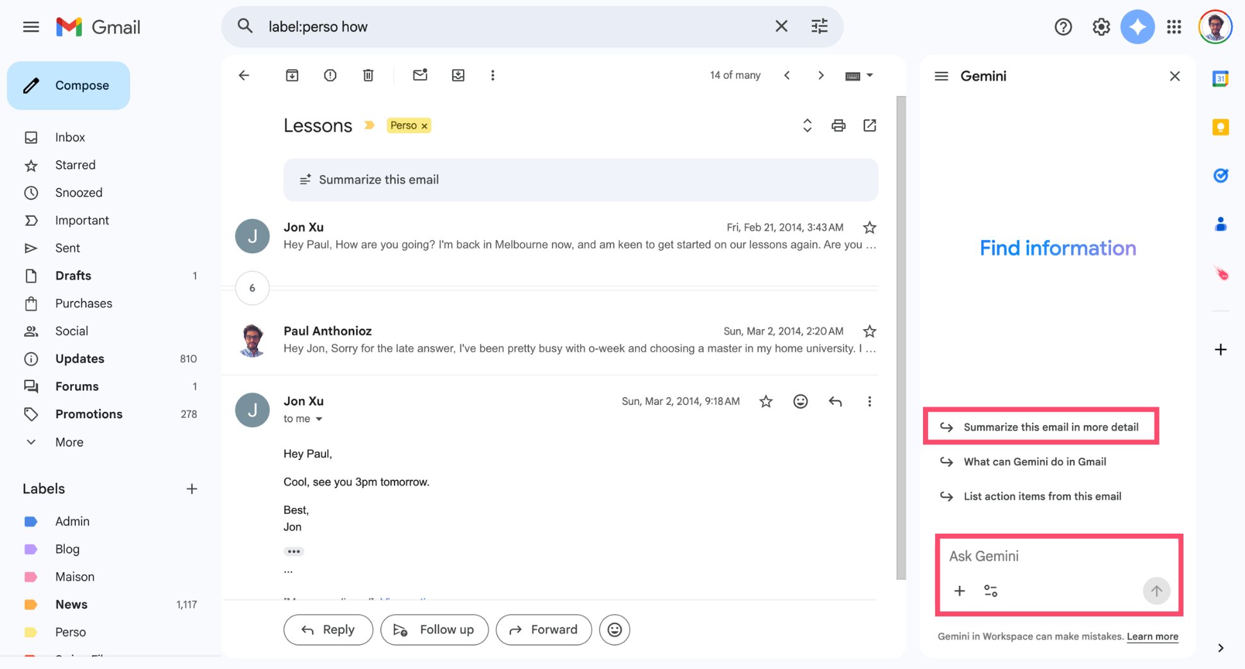Screen dimensions: 1245x669
Task: Open the Starred mail section
Action: click(75, 165)
